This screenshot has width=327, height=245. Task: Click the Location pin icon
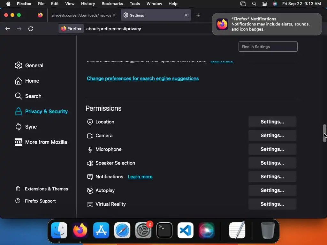(90, 122)
